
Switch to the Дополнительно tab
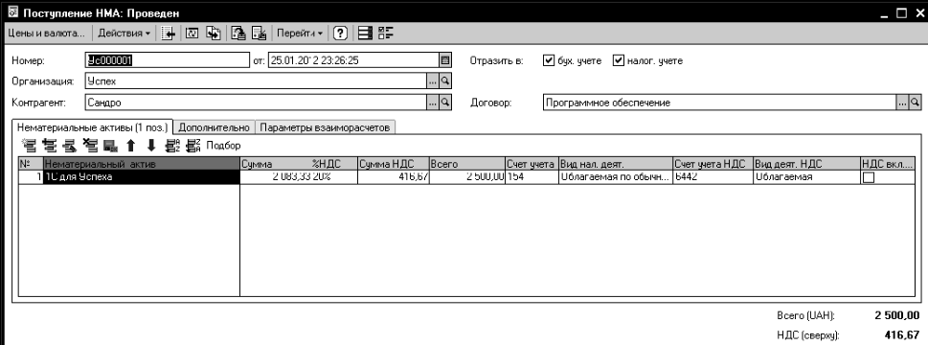[x=215, y=127]
